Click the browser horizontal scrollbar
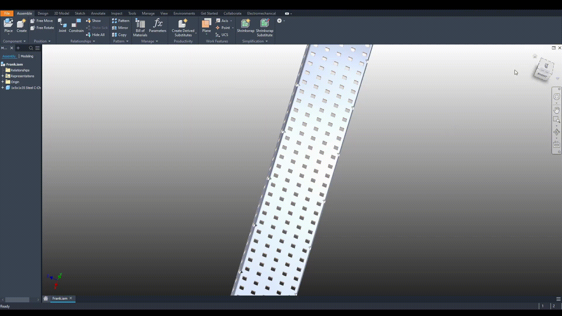The width and height of the screenshot is (562, 316). (17, 300)
